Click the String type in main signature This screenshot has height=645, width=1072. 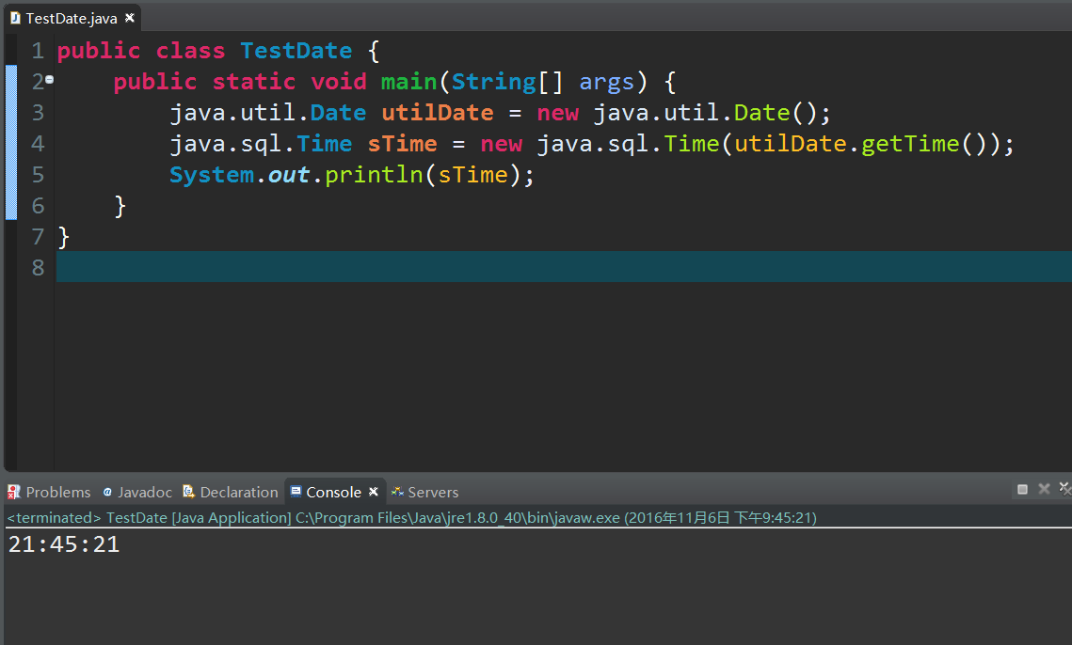pos(493,82)
